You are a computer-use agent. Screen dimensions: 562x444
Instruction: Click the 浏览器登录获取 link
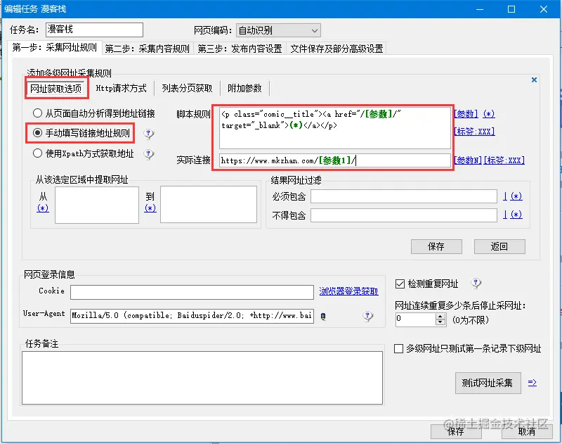click(349, 291)
